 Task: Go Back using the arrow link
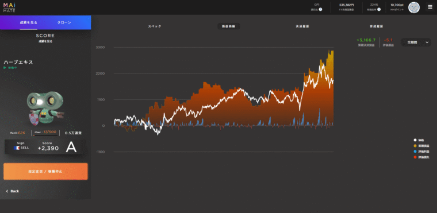(x=13, y=191)
